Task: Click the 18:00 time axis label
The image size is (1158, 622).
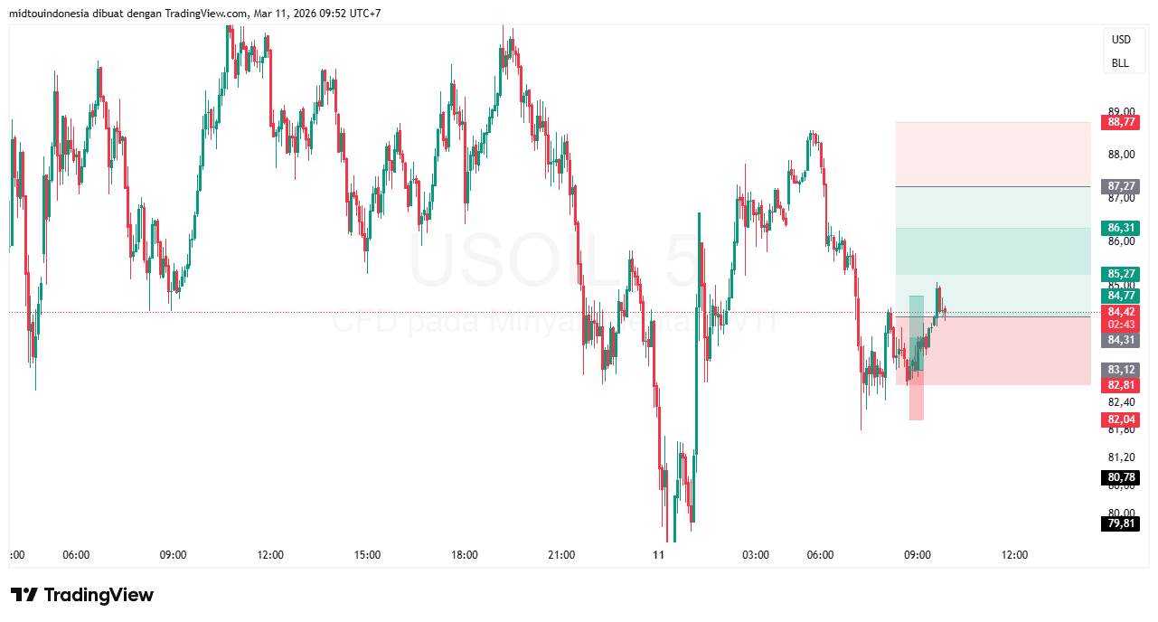Action: [465, 555]
